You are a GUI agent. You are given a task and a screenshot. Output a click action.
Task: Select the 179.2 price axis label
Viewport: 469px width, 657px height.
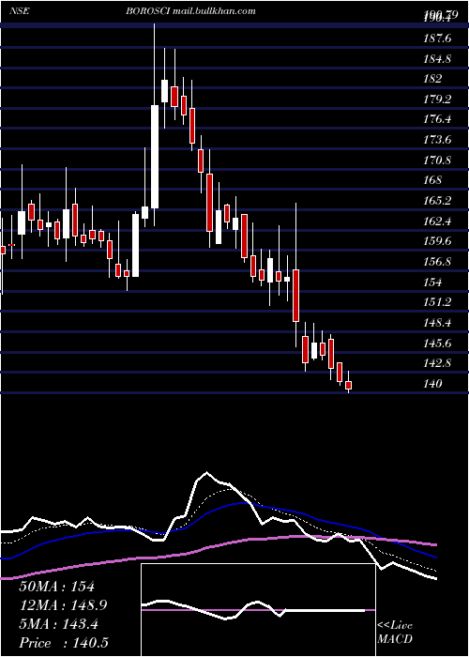pyautogui.click(x=437, y=99)
